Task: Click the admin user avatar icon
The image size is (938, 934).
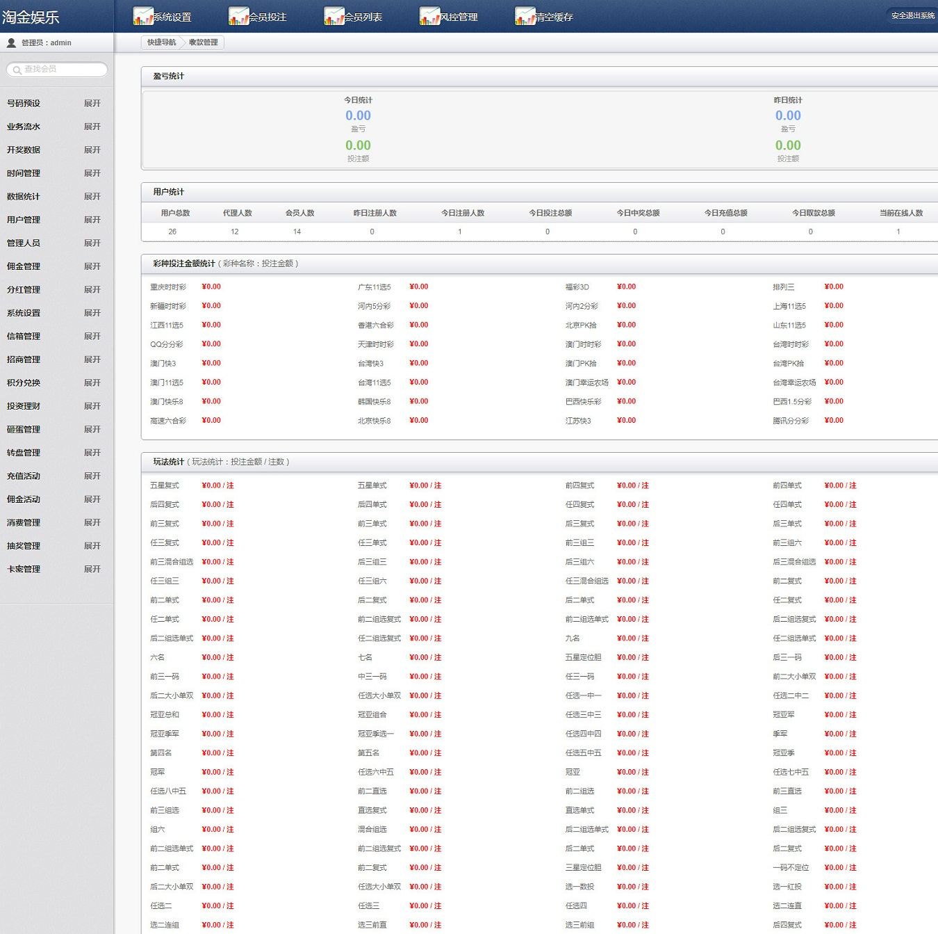Action: (11, 43)
